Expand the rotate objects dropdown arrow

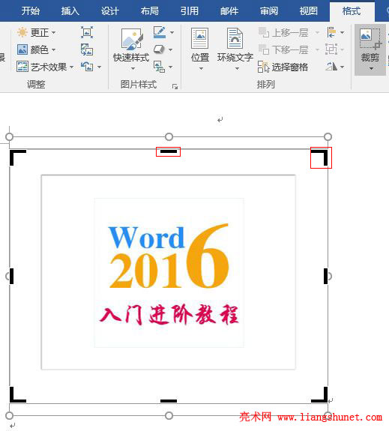[343, 67]
